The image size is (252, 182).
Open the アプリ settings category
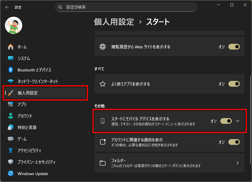pos(22,104)
